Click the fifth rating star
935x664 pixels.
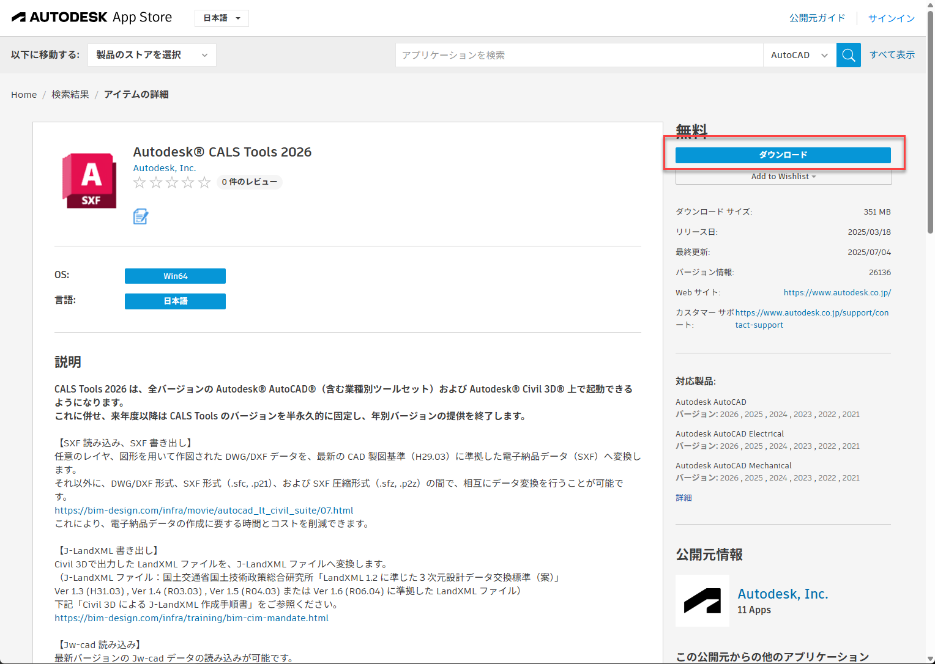click(x=204, y=182)
